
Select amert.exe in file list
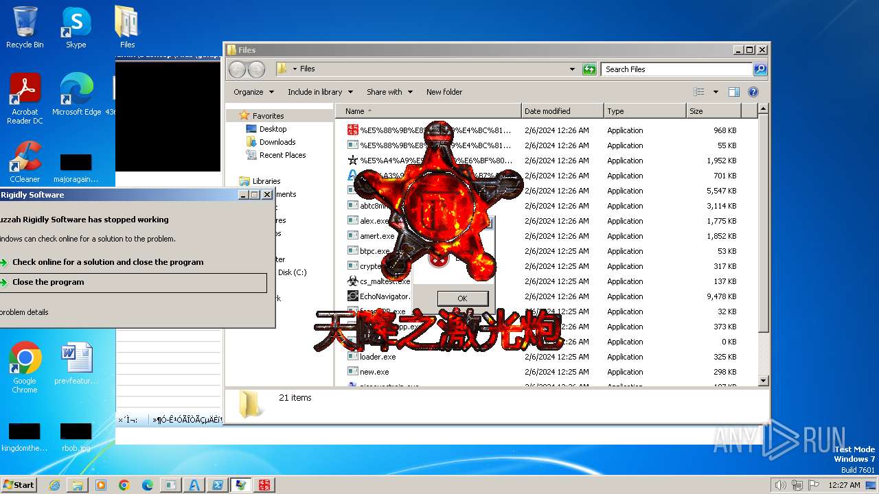(376, 236)
